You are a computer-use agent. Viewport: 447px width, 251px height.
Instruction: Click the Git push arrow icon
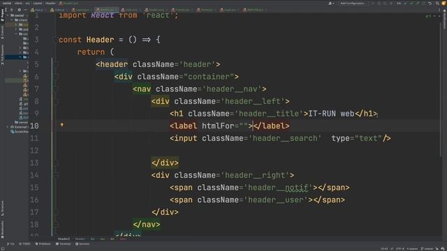[418, 3]
